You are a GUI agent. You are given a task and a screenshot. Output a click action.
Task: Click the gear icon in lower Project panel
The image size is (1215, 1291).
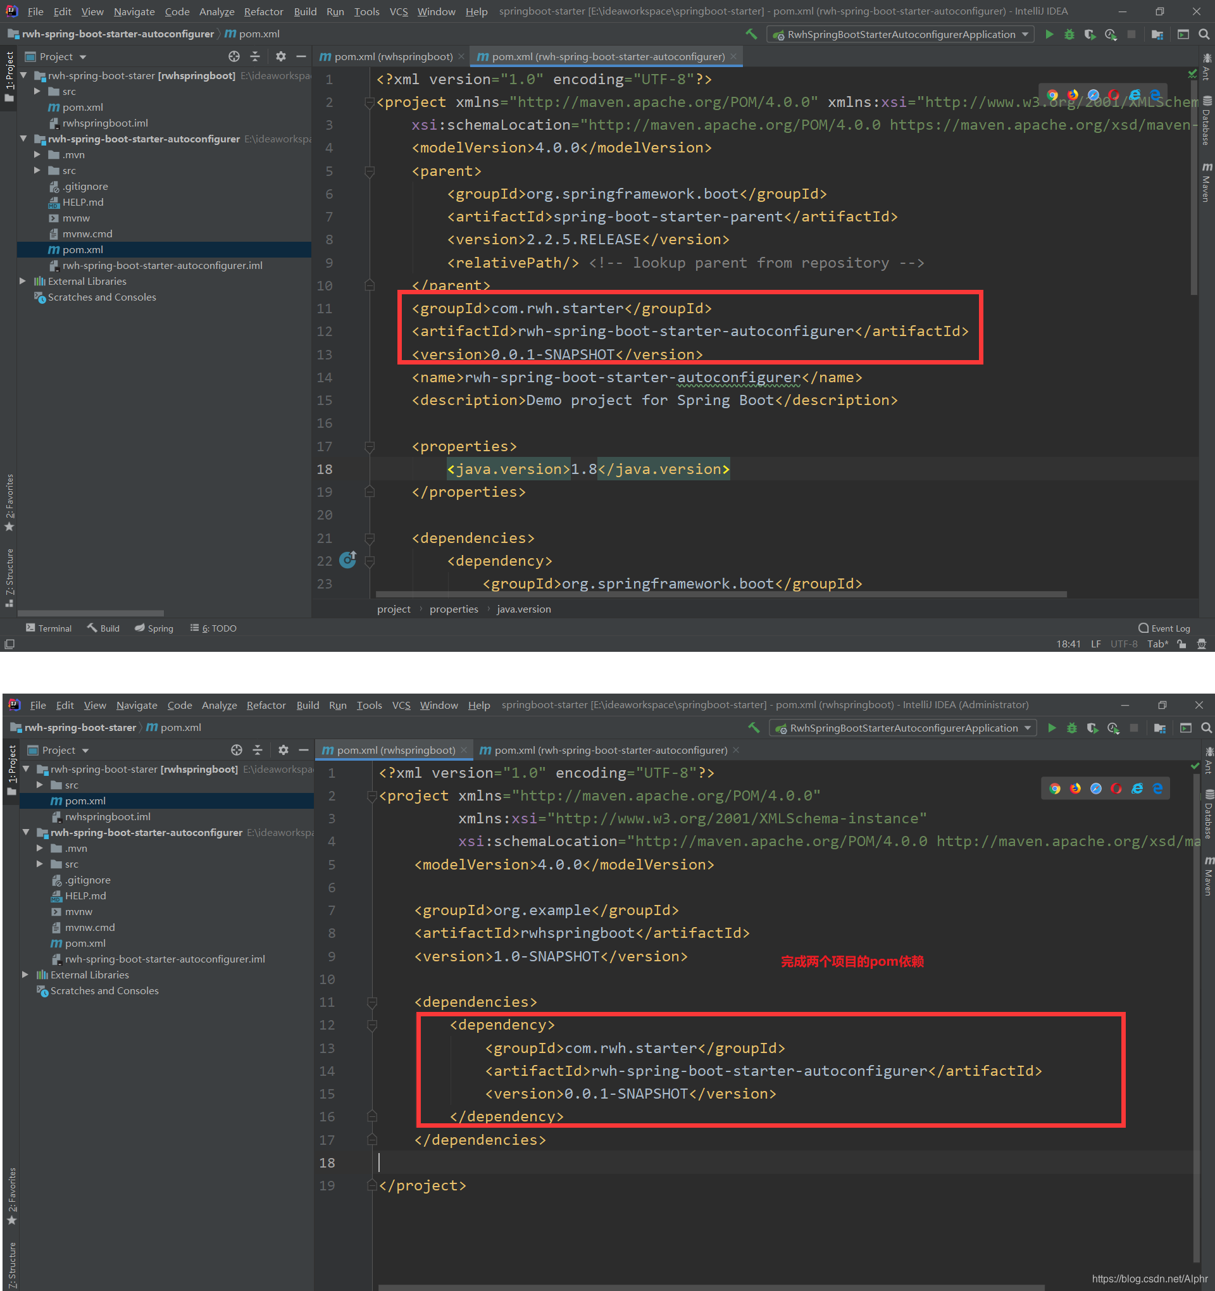[283, 750]
